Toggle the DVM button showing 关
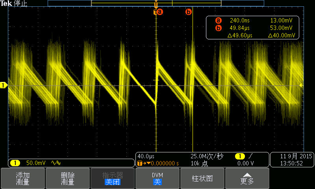 pos(157,178)
